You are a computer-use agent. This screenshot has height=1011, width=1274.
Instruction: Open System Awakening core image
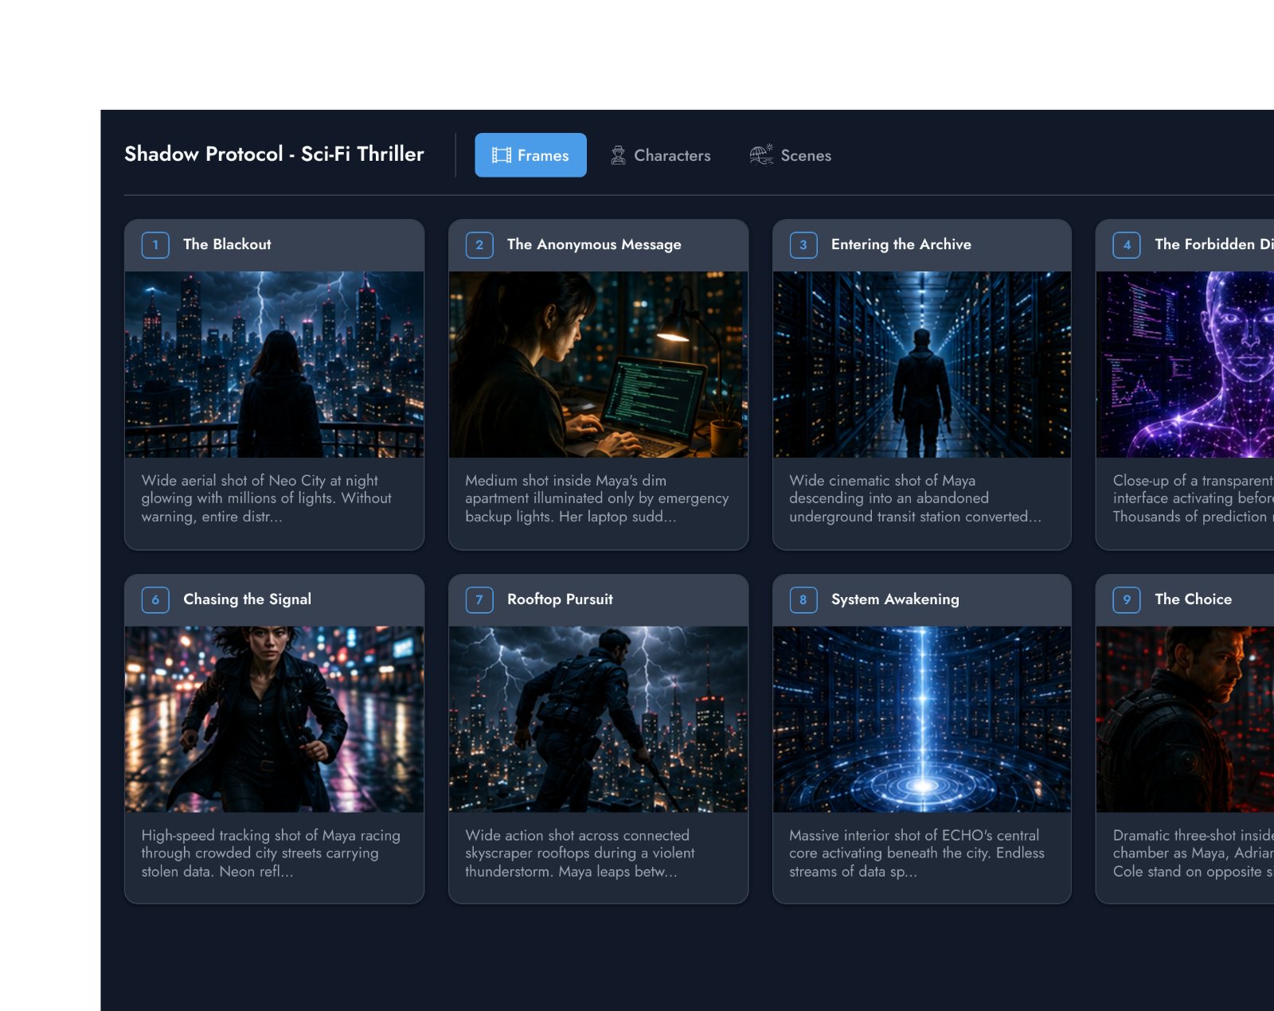pyautogui.click(x=922, y=720)
